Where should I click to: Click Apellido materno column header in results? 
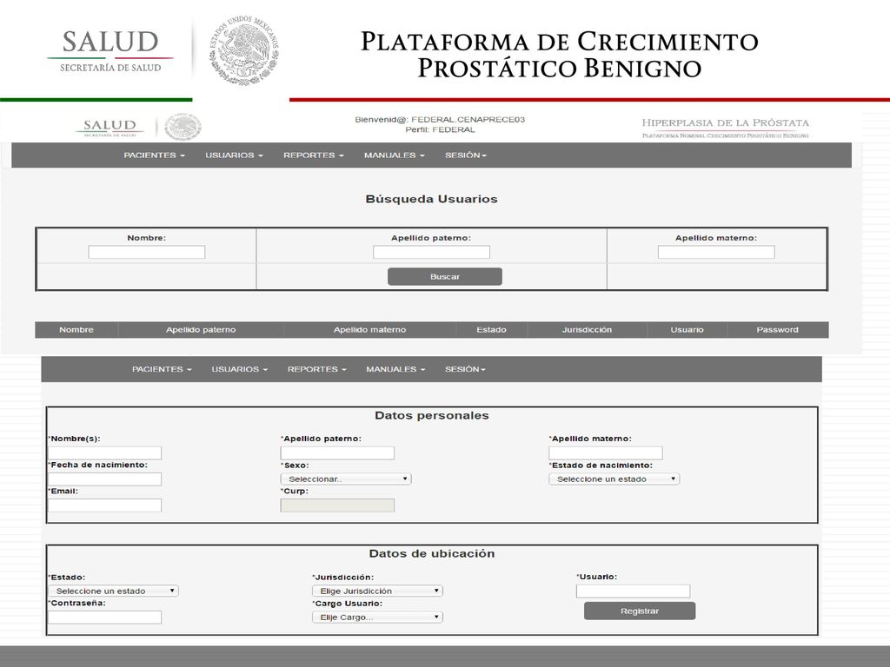369,329
